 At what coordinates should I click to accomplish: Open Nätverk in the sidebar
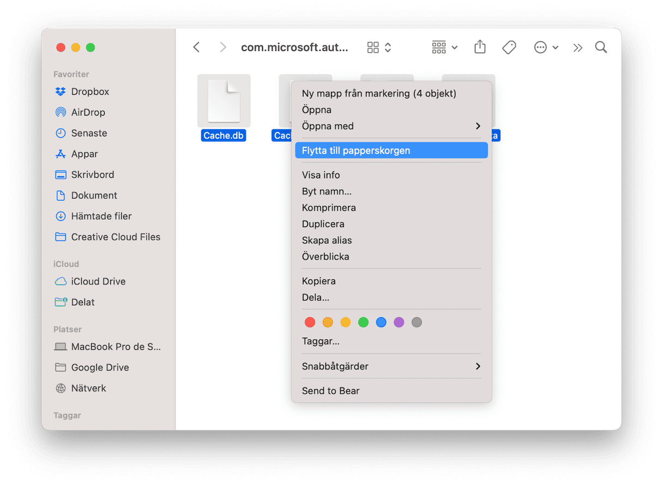[x=88, y=388]
